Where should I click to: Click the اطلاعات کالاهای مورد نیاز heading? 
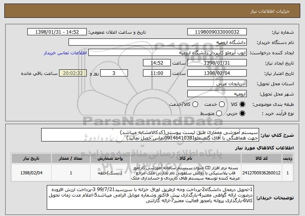point(264,148)
